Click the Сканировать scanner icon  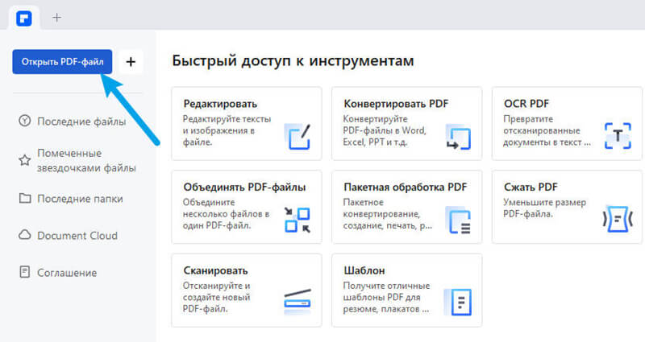tap(297, 302)
